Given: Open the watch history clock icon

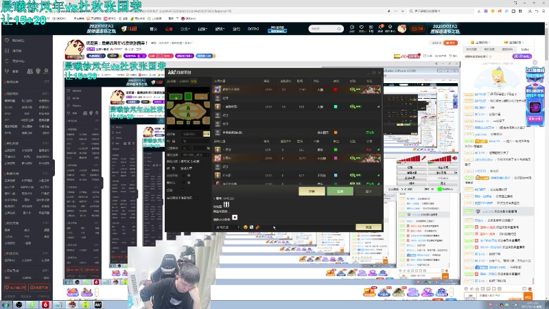Looking at the screenshot, I should (352, 27).
